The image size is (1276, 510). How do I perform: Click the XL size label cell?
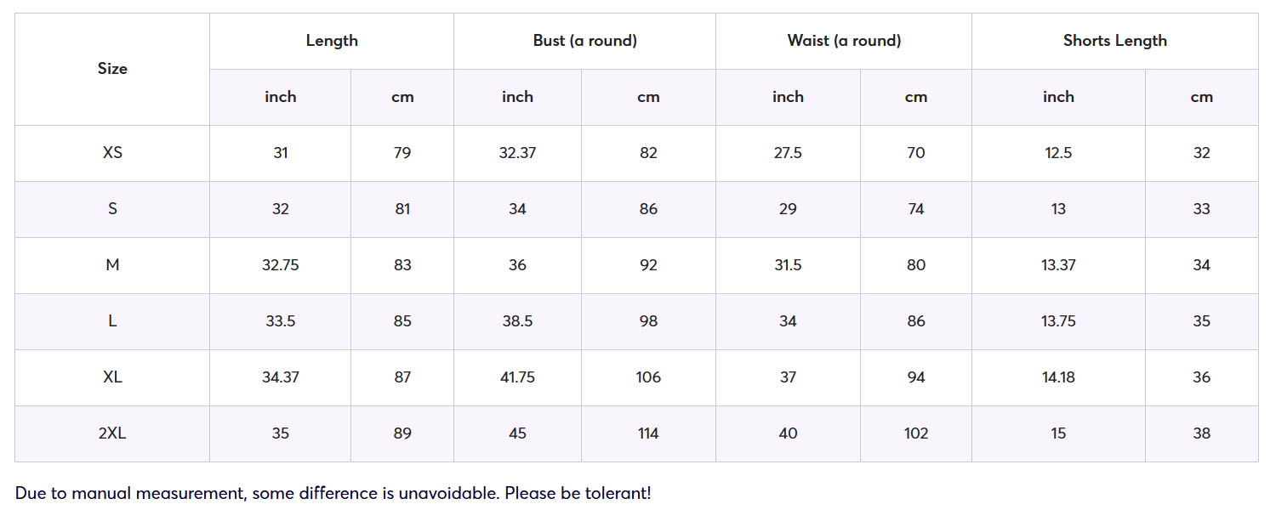112,377
